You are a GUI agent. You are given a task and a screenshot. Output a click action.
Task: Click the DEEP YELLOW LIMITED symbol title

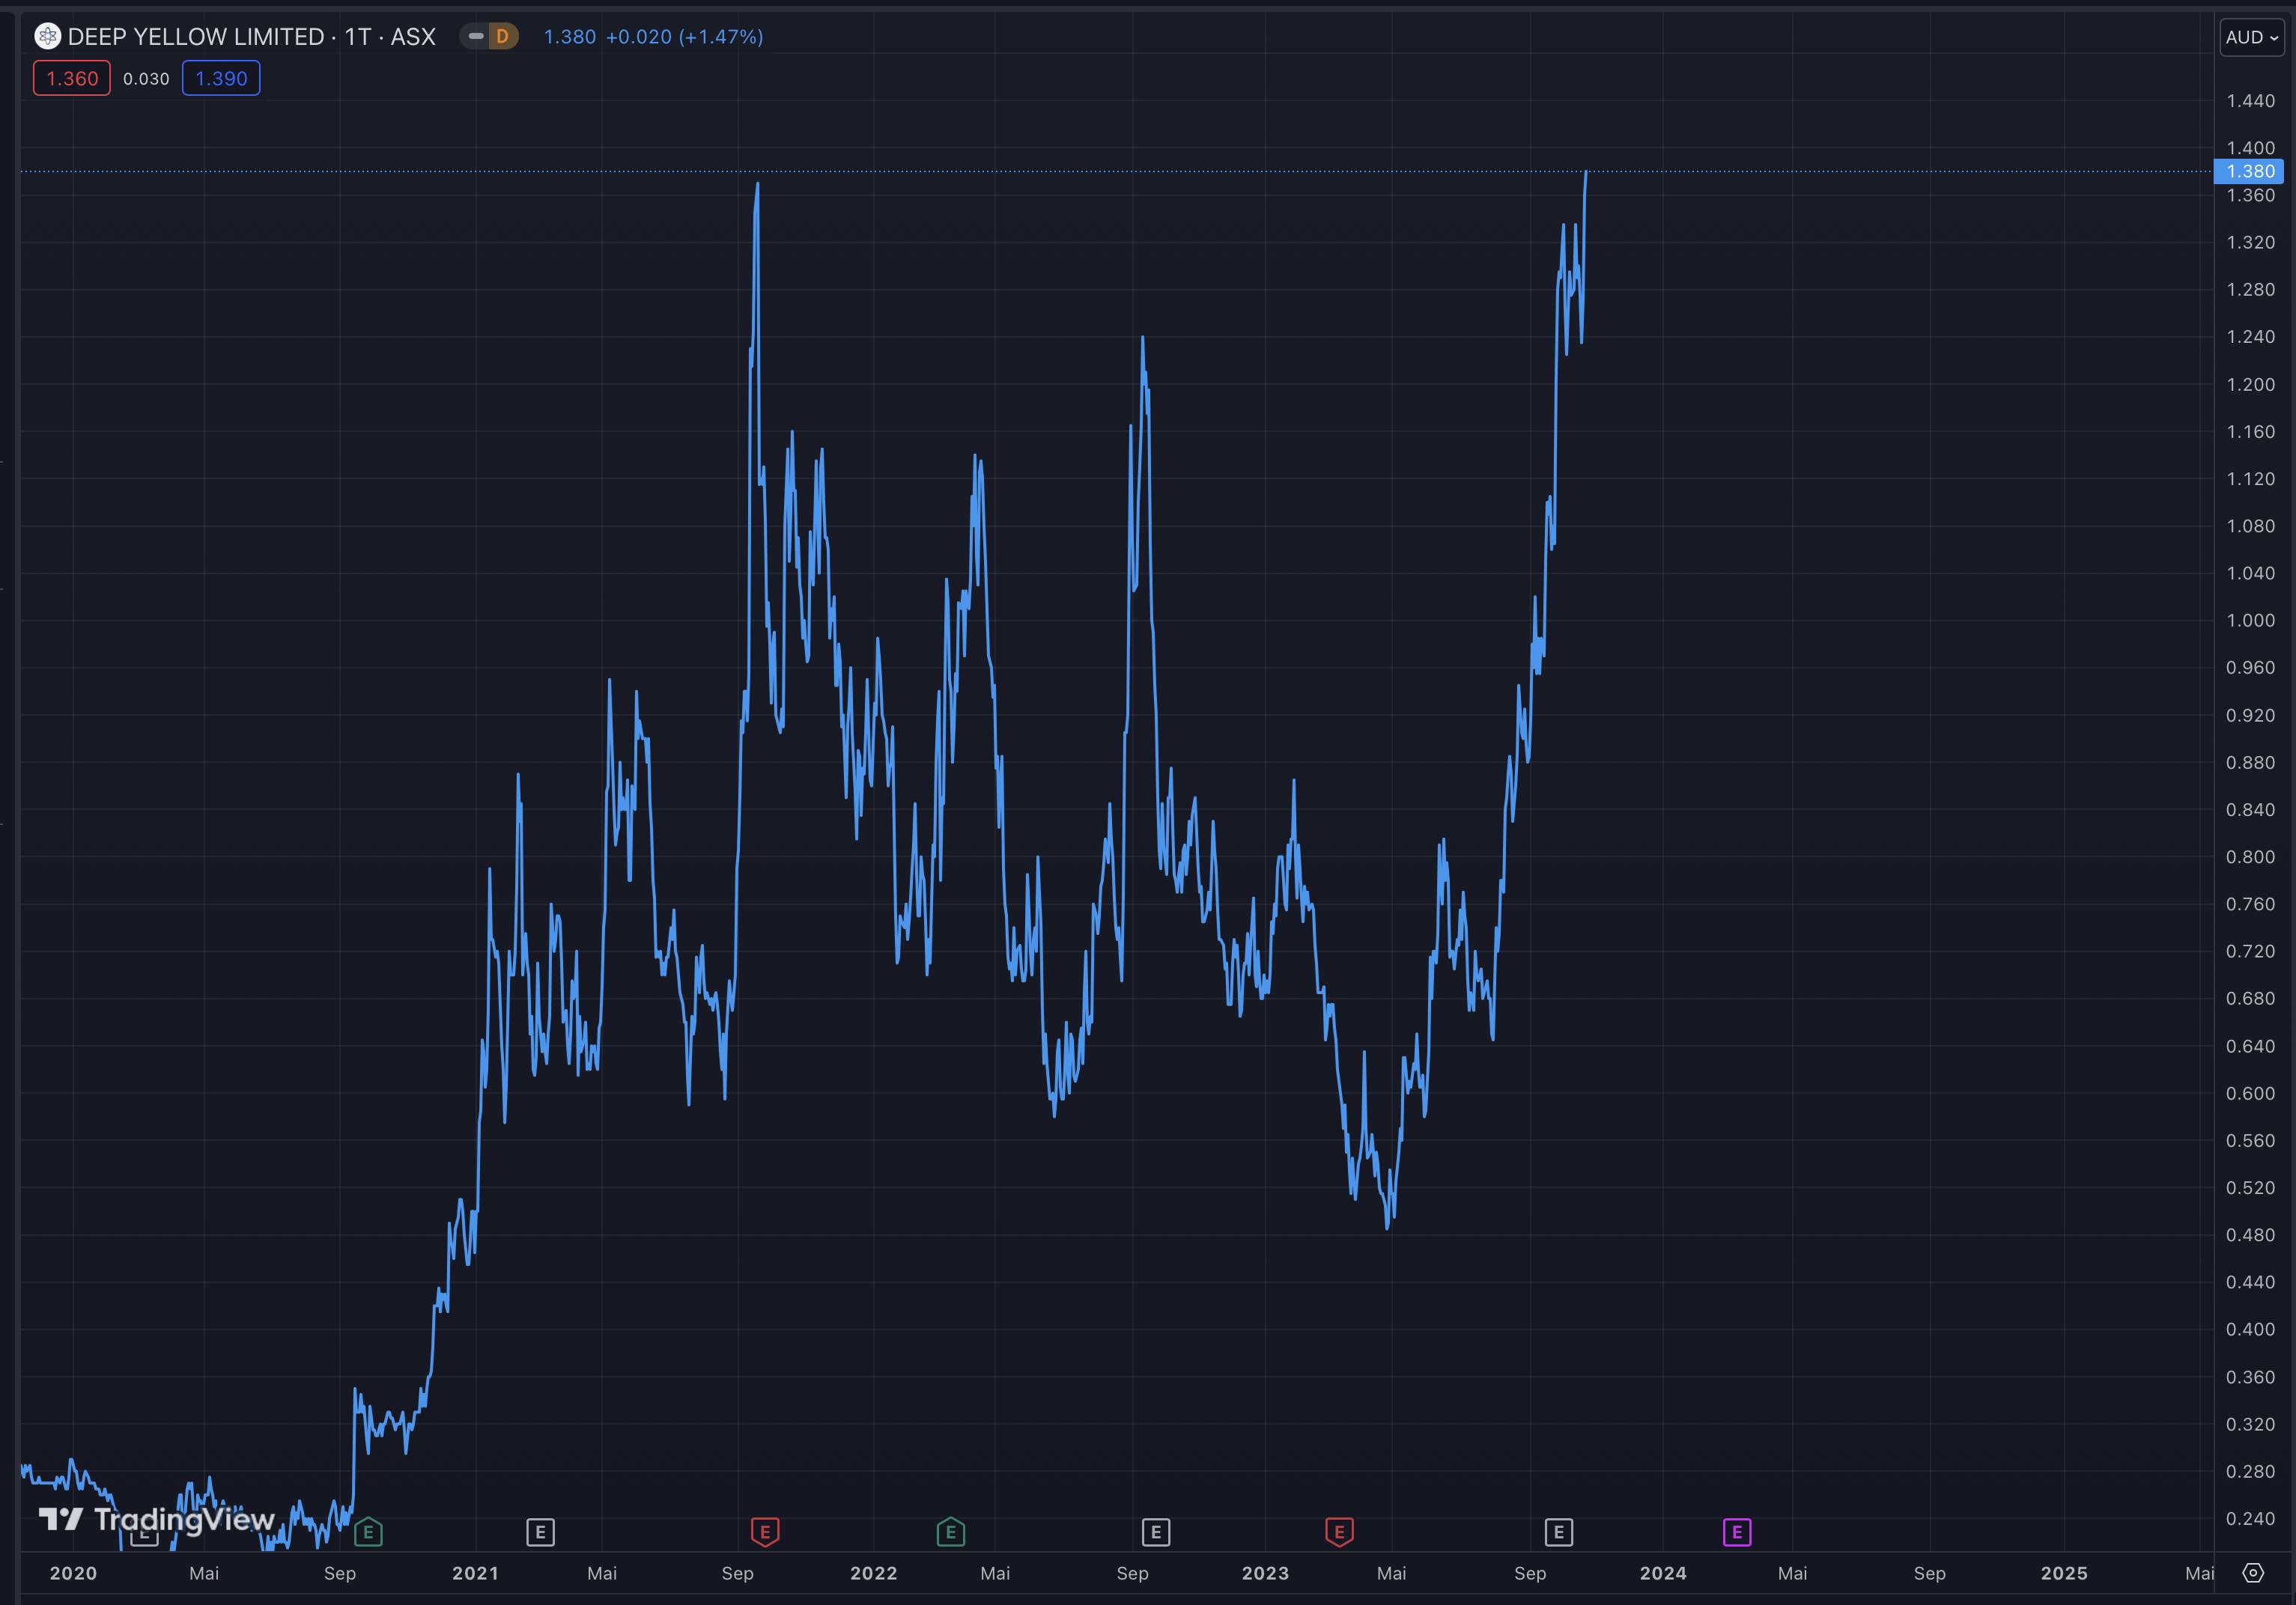(195, 37)
